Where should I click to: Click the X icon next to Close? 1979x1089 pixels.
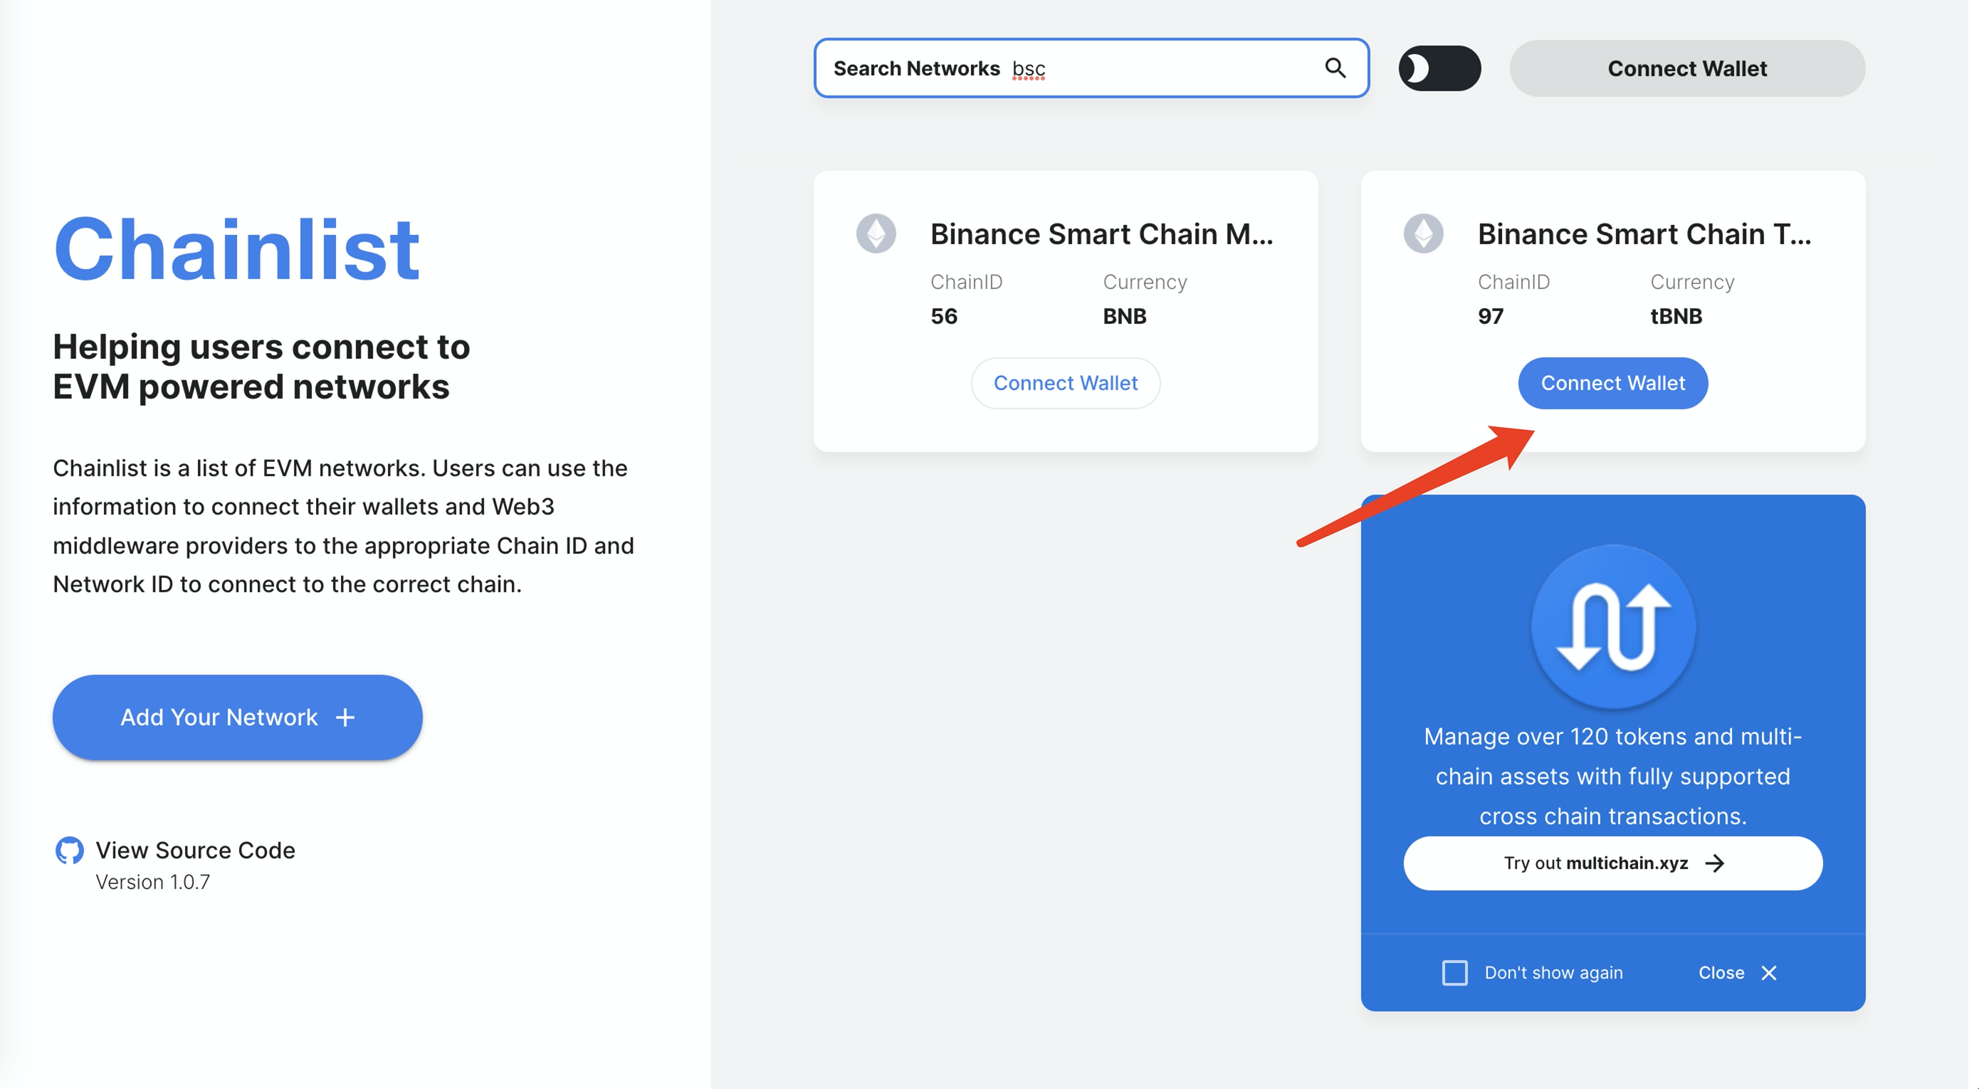1768,973
